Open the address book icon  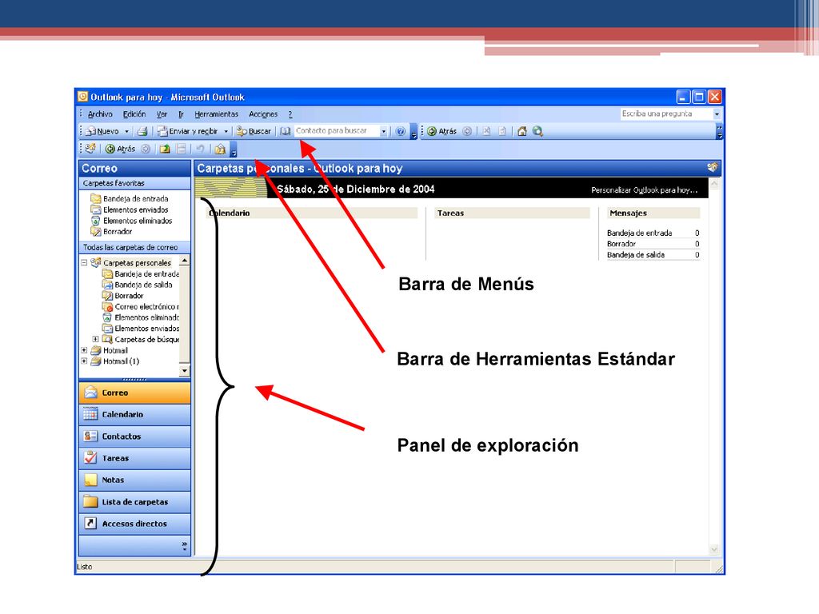(x=285, y=131)
